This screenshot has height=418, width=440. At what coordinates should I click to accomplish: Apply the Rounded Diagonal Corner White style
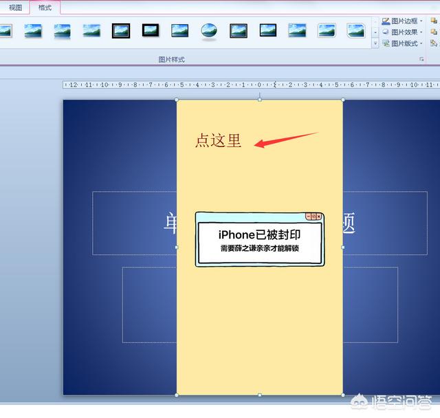point(327,30)
